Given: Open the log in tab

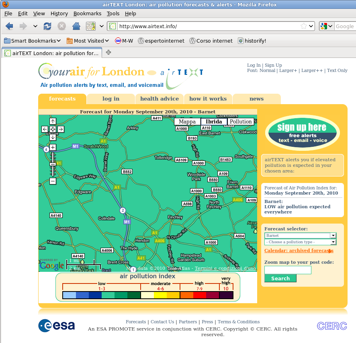Looking at the screenshot, I should [x=111, y=99].
